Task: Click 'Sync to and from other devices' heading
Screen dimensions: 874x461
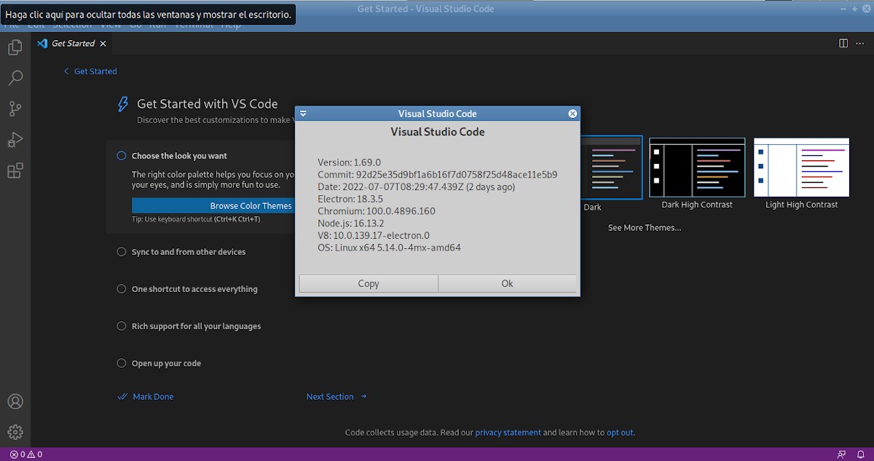Action: pyautogui.click(x=189, y=252)
